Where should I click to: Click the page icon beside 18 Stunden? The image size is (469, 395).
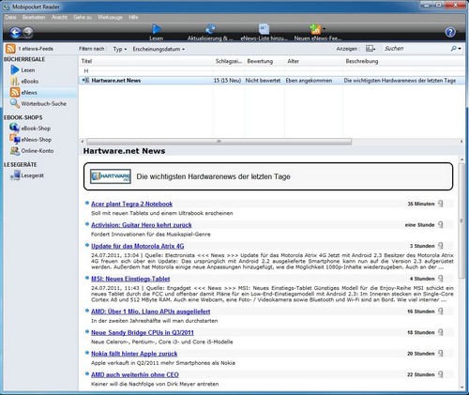tap(441, 332)
